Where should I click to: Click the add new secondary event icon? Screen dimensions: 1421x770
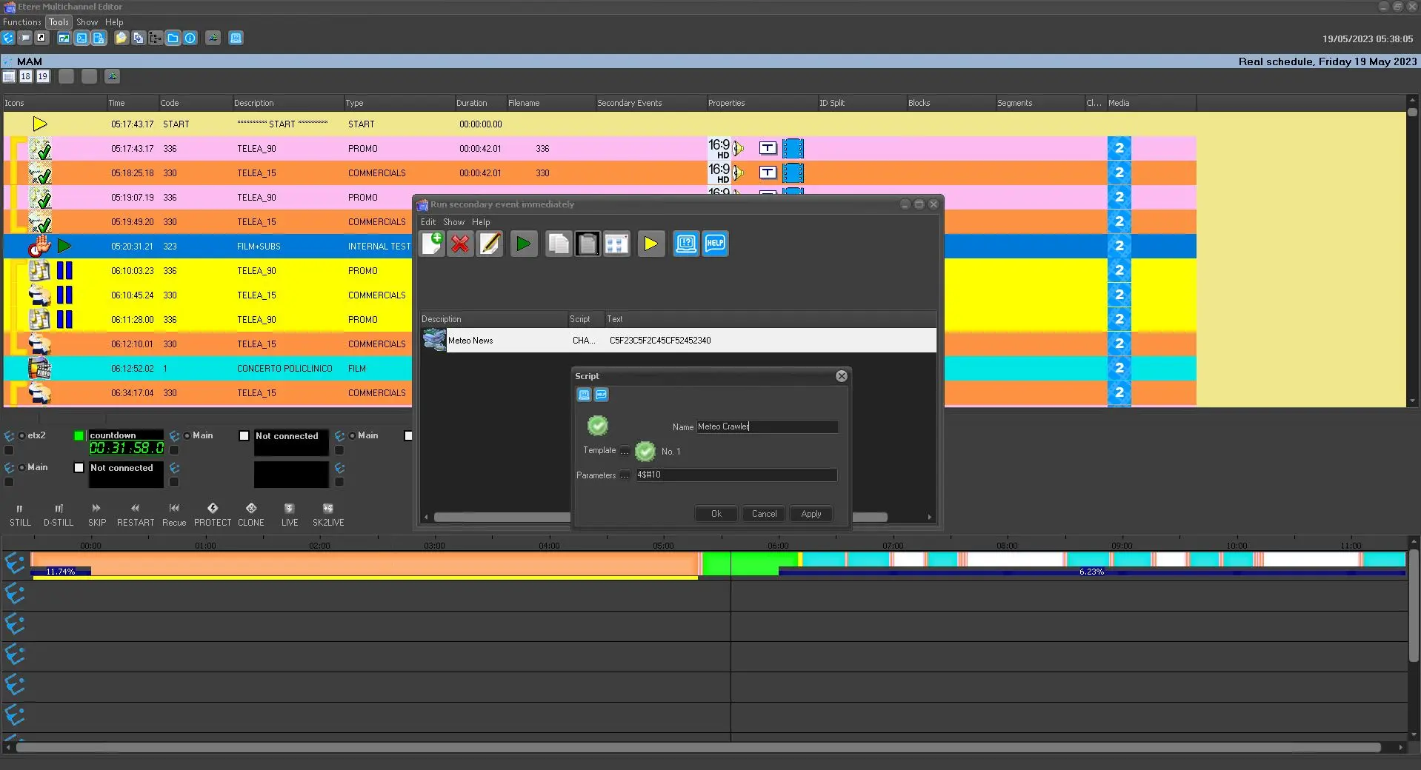pos(432,244)
